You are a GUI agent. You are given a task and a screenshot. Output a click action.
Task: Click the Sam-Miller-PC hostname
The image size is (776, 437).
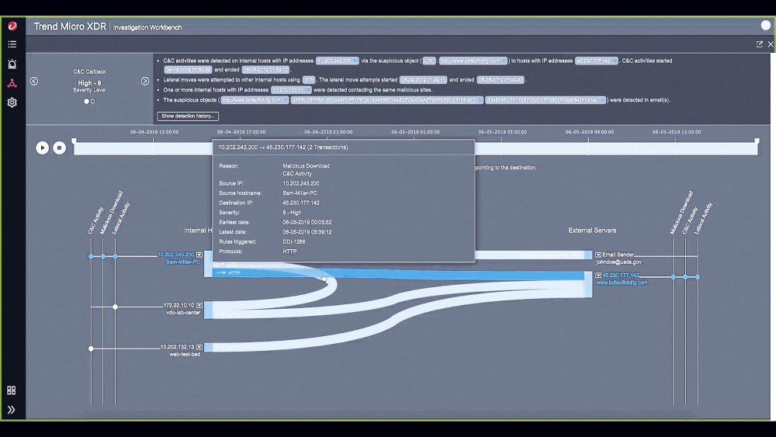click(182, 262)
